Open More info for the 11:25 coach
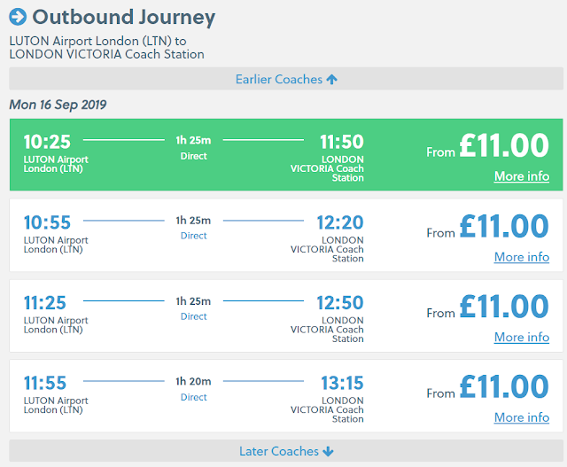 click(x=521, y=337)
